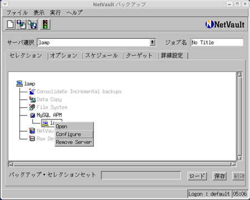
Task: Click the Consolidate Incremental backups plugin icon
Action: coord(32,92)
